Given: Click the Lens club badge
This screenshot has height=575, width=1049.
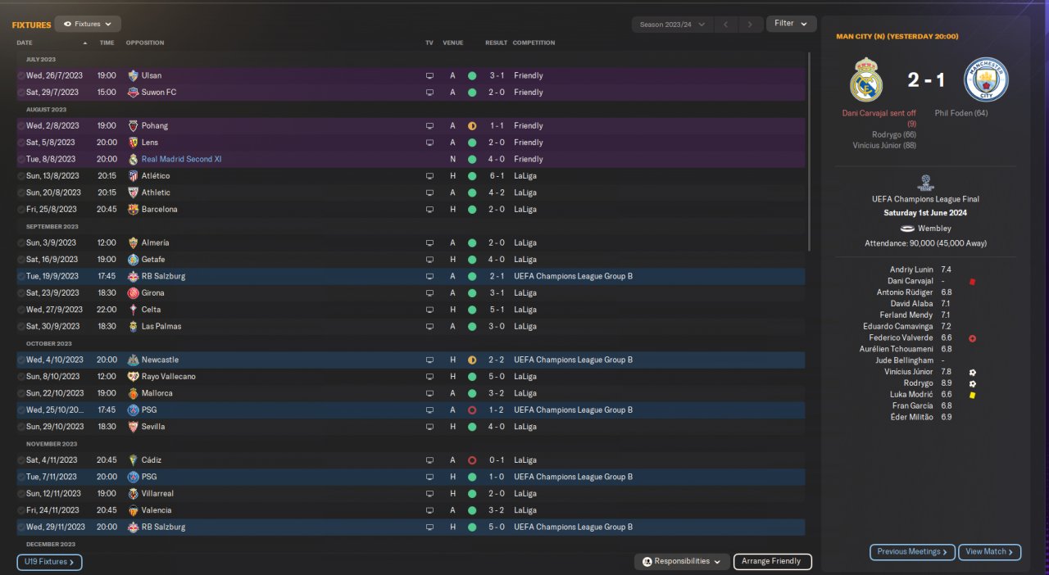Looking at the screenshot, I should 133,143.
